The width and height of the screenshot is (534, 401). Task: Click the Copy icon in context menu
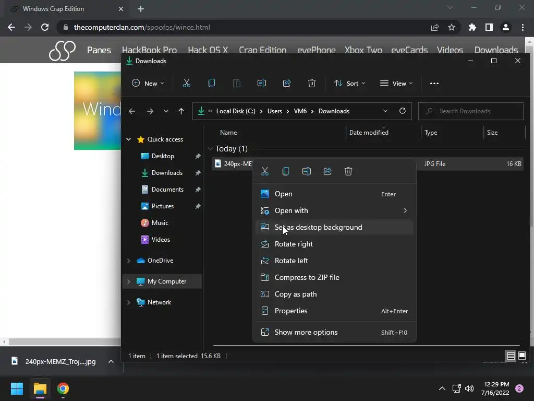click(286, 171)
